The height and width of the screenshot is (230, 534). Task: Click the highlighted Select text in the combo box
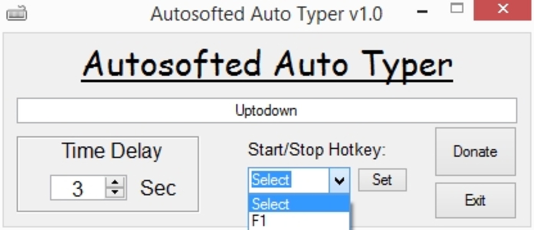pyautogui.click(x=271, y=180)
